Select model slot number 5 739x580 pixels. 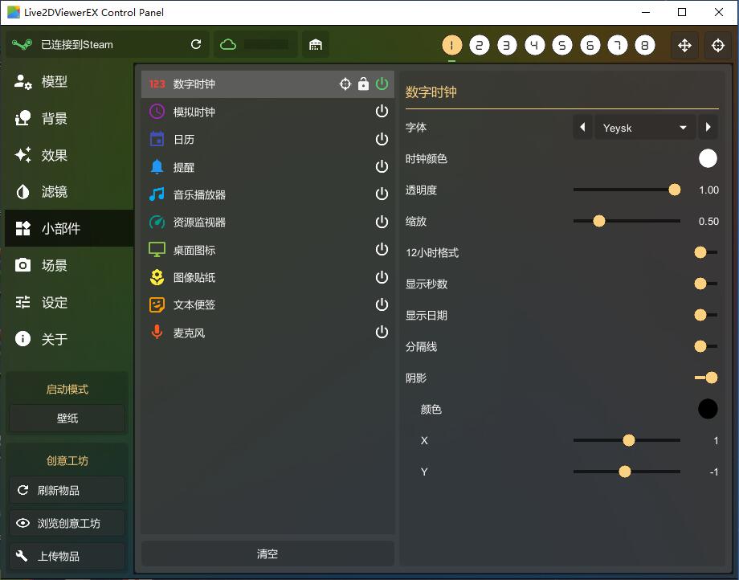[562, 45]
